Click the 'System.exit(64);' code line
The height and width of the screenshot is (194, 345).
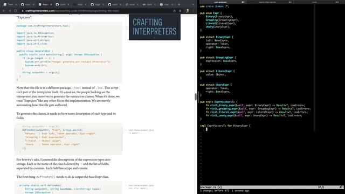[36, 65]
